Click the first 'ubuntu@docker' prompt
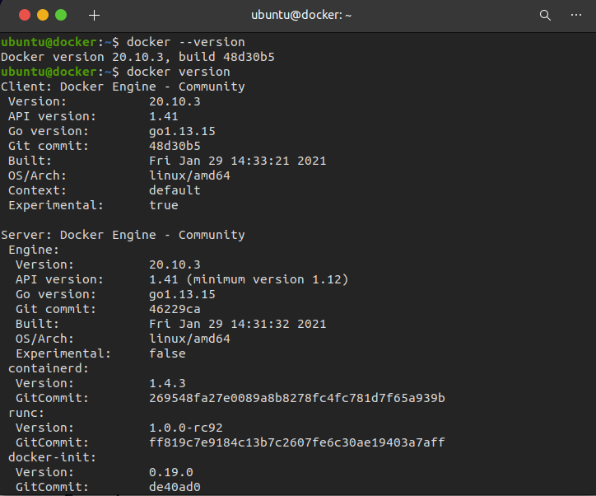The image size is (596, 496). click(x=49, y=42)
